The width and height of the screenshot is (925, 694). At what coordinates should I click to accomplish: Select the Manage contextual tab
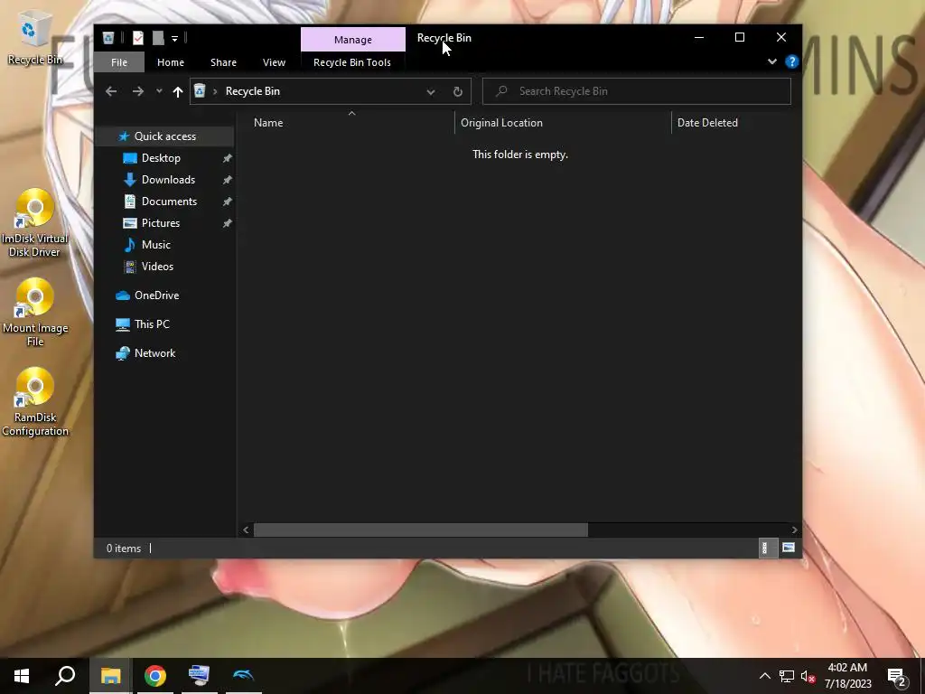click(x=353, y=40)
